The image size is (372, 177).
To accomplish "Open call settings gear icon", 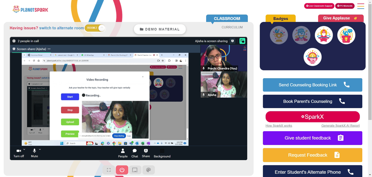I will [x=14, y=41].
